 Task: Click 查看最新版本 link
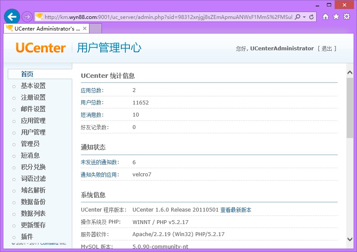[x=236, y=210]
